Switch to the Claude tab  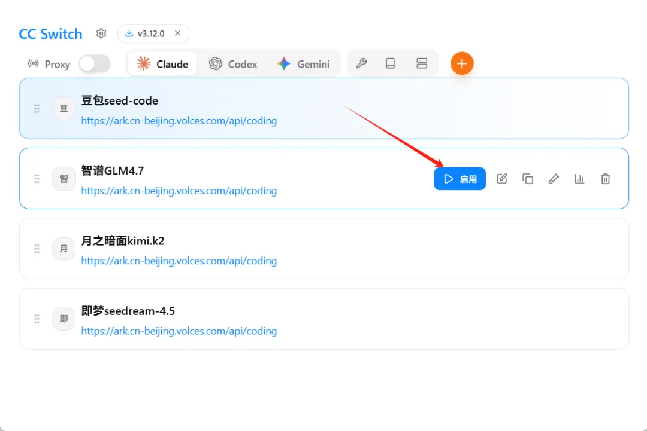(162, 64)
